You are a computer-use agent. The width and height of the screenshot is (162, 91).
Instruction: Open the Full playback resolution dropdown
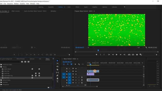pos(140,48)
